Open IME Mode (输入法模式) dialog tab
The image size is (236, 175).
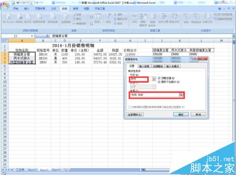pyautogui.click(x=173, y=67)
